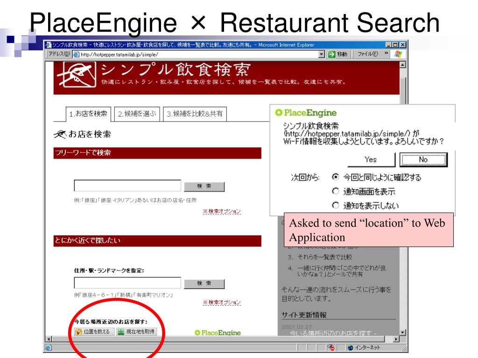Open the ファイル(F) menu
478x358 pixels.
click(x=368, y=54)
